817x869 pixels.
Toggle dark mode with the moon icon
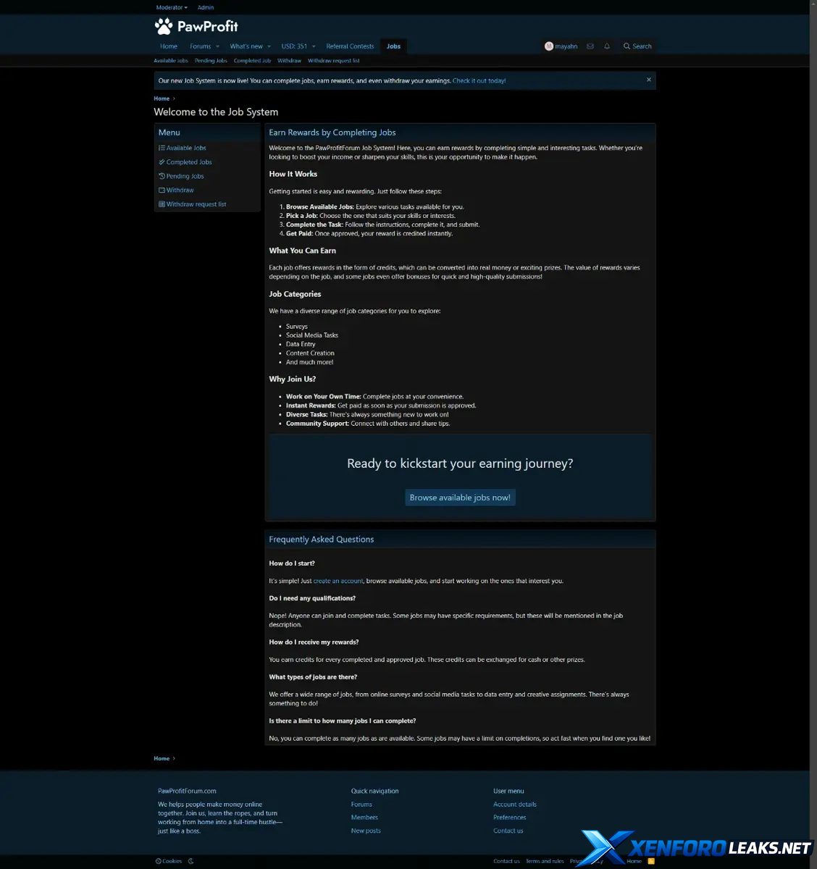click(x=191, y=861)
